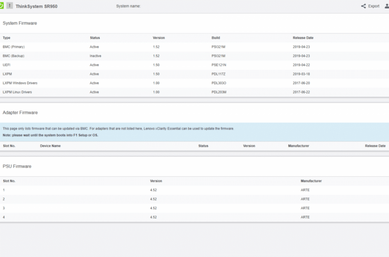Click the adapter Release Date header
The width and height of the screenshot is (389, 257).
pos(375,146)
